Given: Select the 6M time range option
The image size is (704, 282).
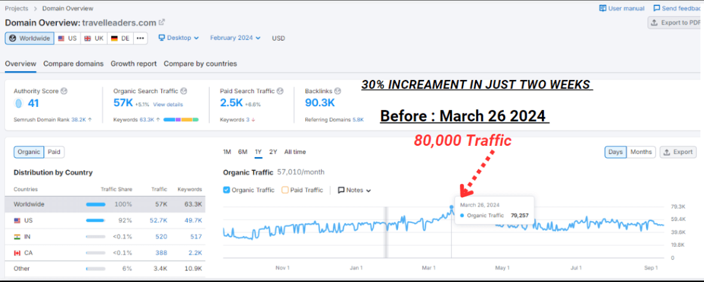Looking at the screenshot, I should [243, 152].
